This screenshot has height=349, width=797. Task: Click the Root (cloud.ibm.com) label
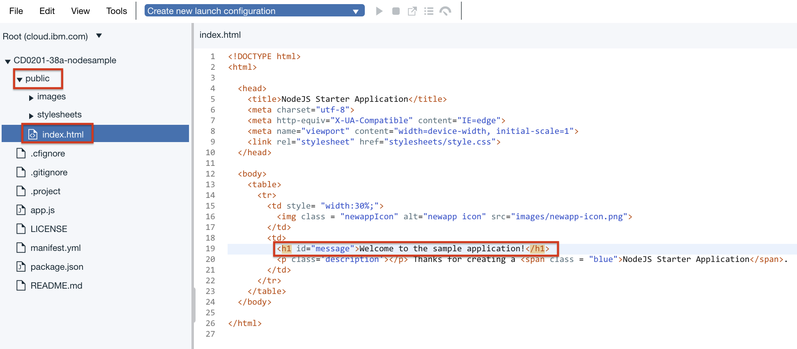[x=45, y=37]
